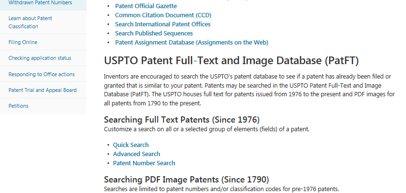Image resolution: width=406 pixels, height=193 pixels.
Task: Visit the Patent Assignment Database link
Action: point(191,43)
